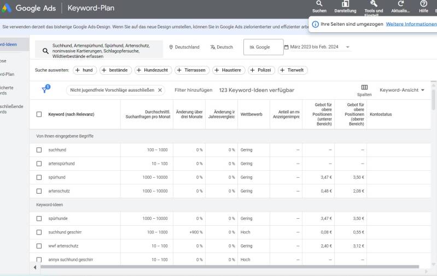437x276 pixels.
Task: Check the box for 'artenschutz' row
Action: pyautogui.click(x=39, y=191)
